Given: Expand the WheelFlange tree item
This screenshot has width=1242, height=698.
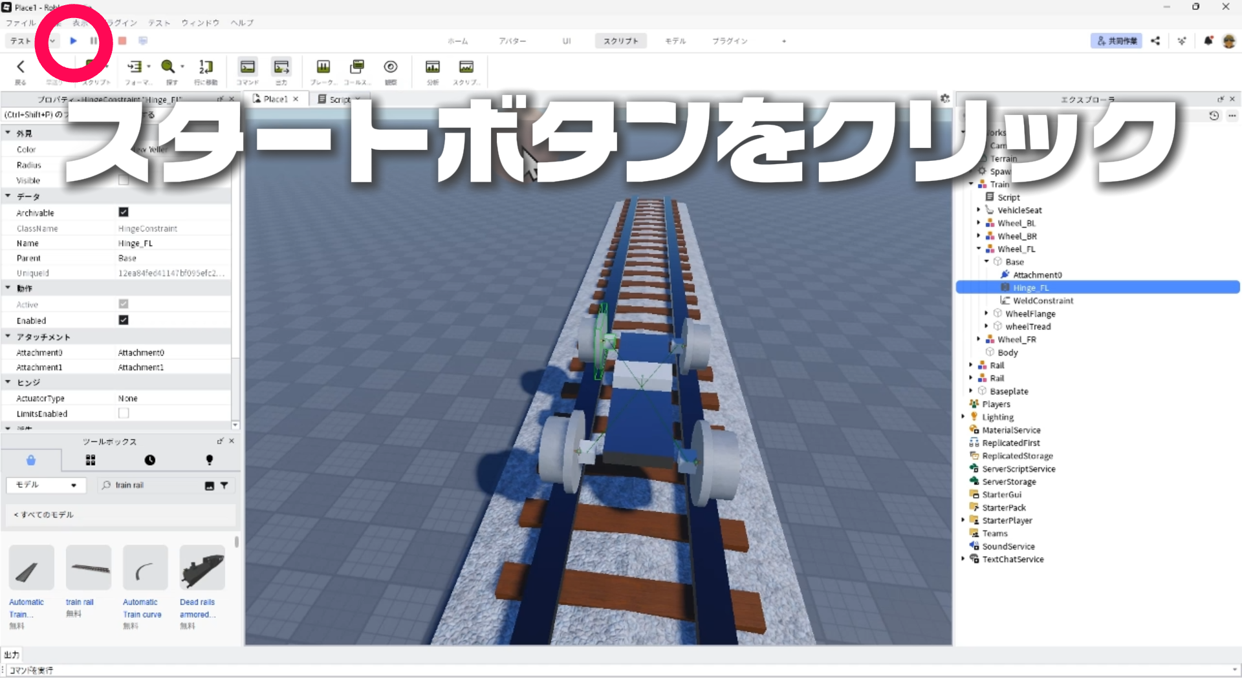Looking at the screenshot, I should 986,313.
